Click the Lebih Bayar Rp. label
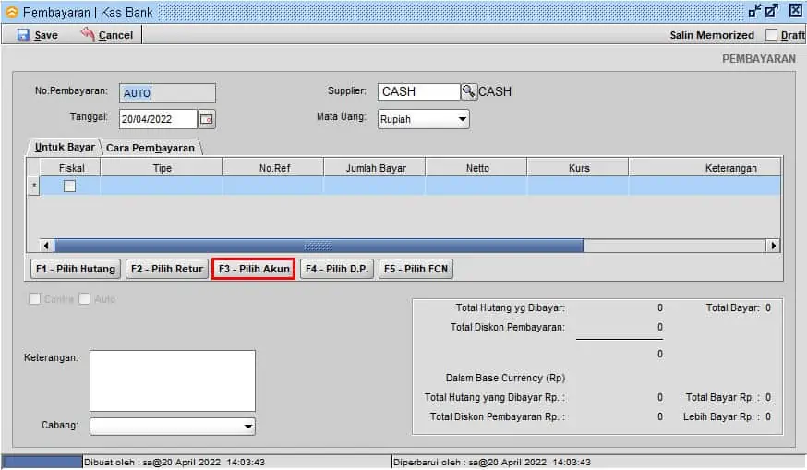This screenshot has width=807, height=470. (x=721, y=417)
